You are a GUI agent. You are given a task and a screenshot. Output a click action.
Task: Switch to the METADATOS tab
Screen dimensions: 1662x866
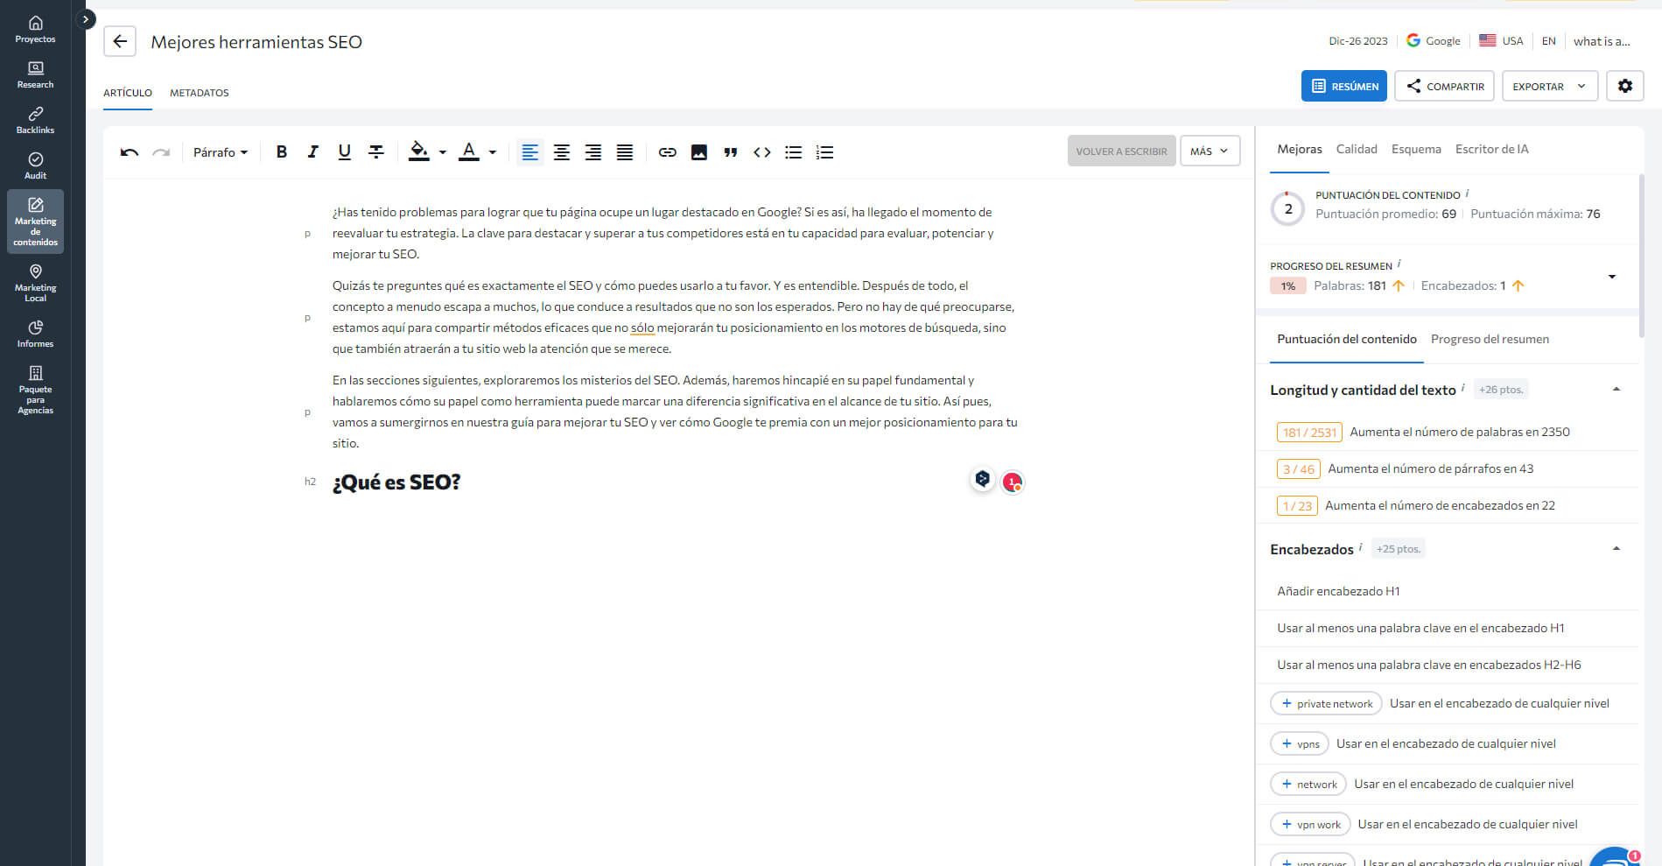tap(200, 93)
